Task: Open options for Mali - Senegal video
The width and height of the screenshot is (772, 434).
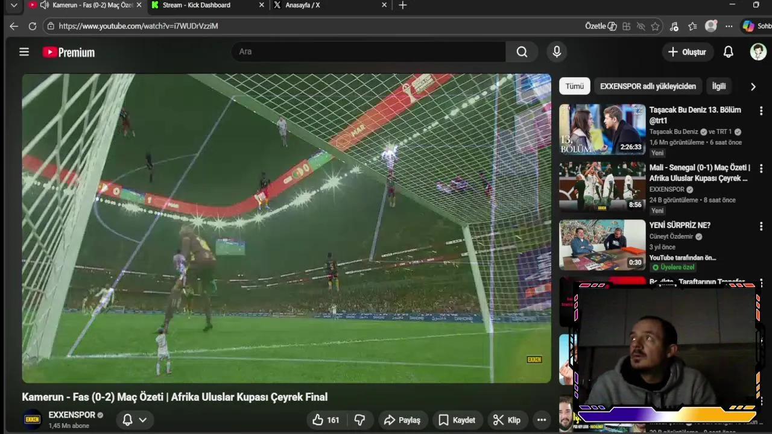Action: click(x=761, y=168)
